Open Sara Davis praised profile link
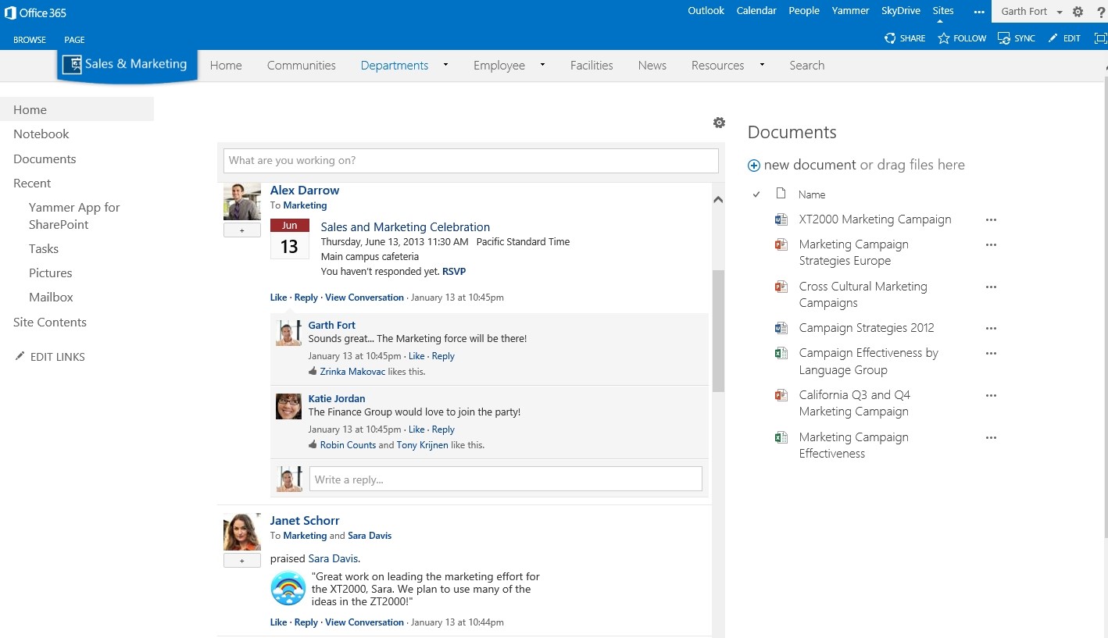 coord(333,558)
